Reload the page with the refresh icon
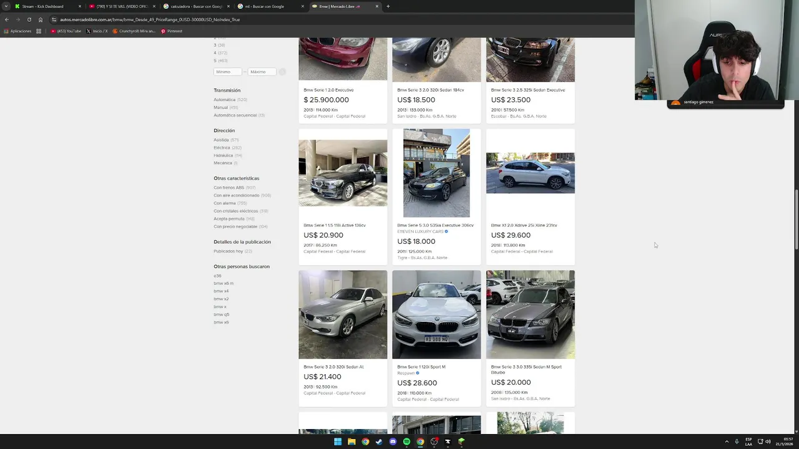Image resolution: width=799 pixels, height=449 pixels. coord(29,19)
